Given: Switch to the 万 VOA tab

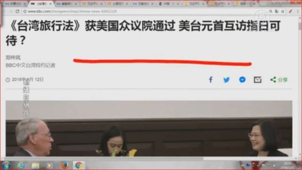Looking at the screenshot, I should tap(144, 4).
